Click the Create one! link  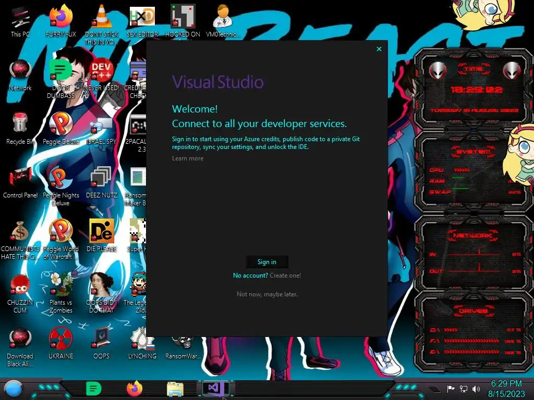click(x=285, y=275)
